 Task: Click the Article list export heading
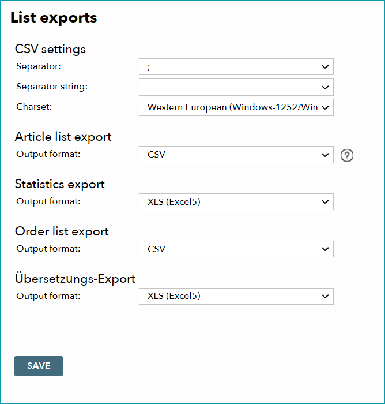pyautogui.click(x=63, y=137)
